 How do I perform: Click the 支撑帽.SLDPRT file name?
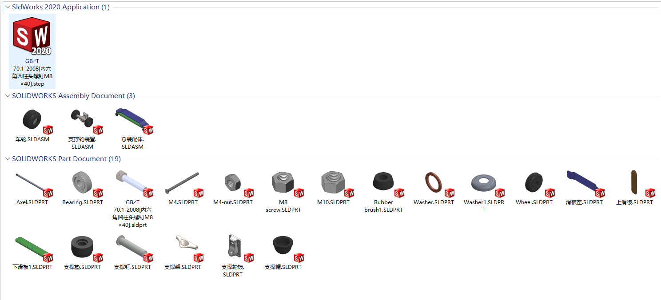(x=283, y=267)
